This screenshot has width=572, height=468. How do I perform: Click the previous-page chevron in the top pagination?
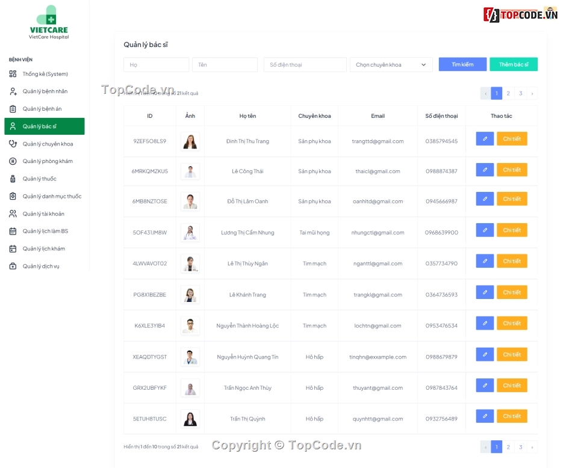click(x=485, y=93)
